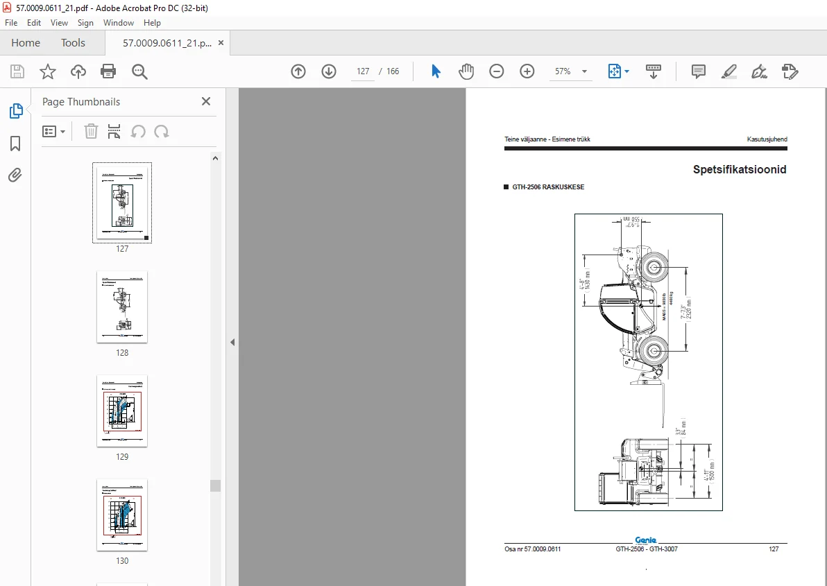Close the document tab

221,43
